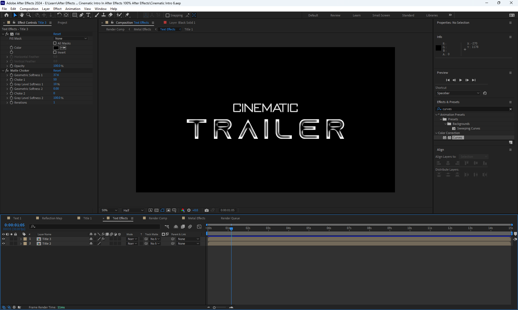Viewport: 518px width, 310px height.
Task: Select the Zoom tool in toolbar
Action: (29, 15)
